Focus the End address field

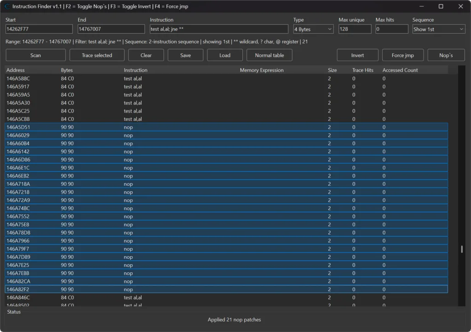click(x=111, y=29)
